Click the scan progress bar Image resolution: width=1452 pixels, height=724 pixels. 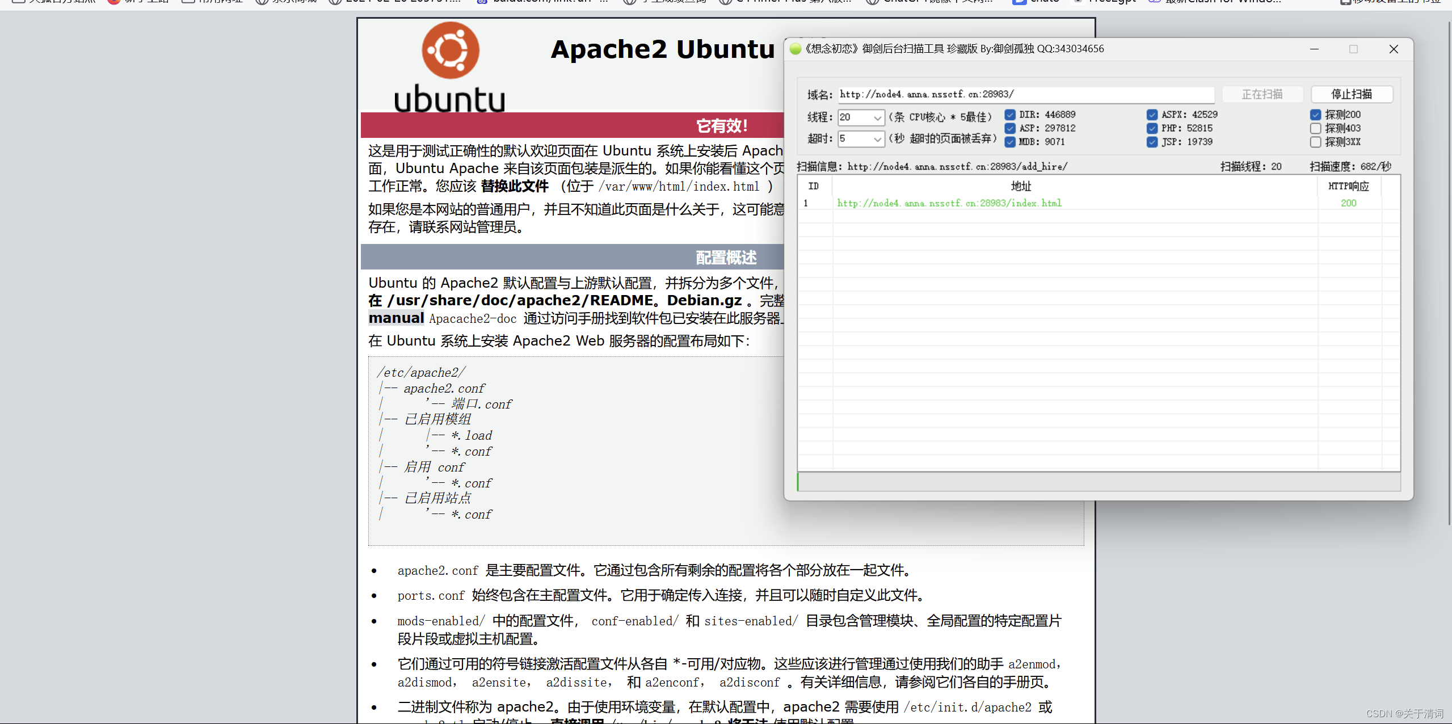(1099, 482)
